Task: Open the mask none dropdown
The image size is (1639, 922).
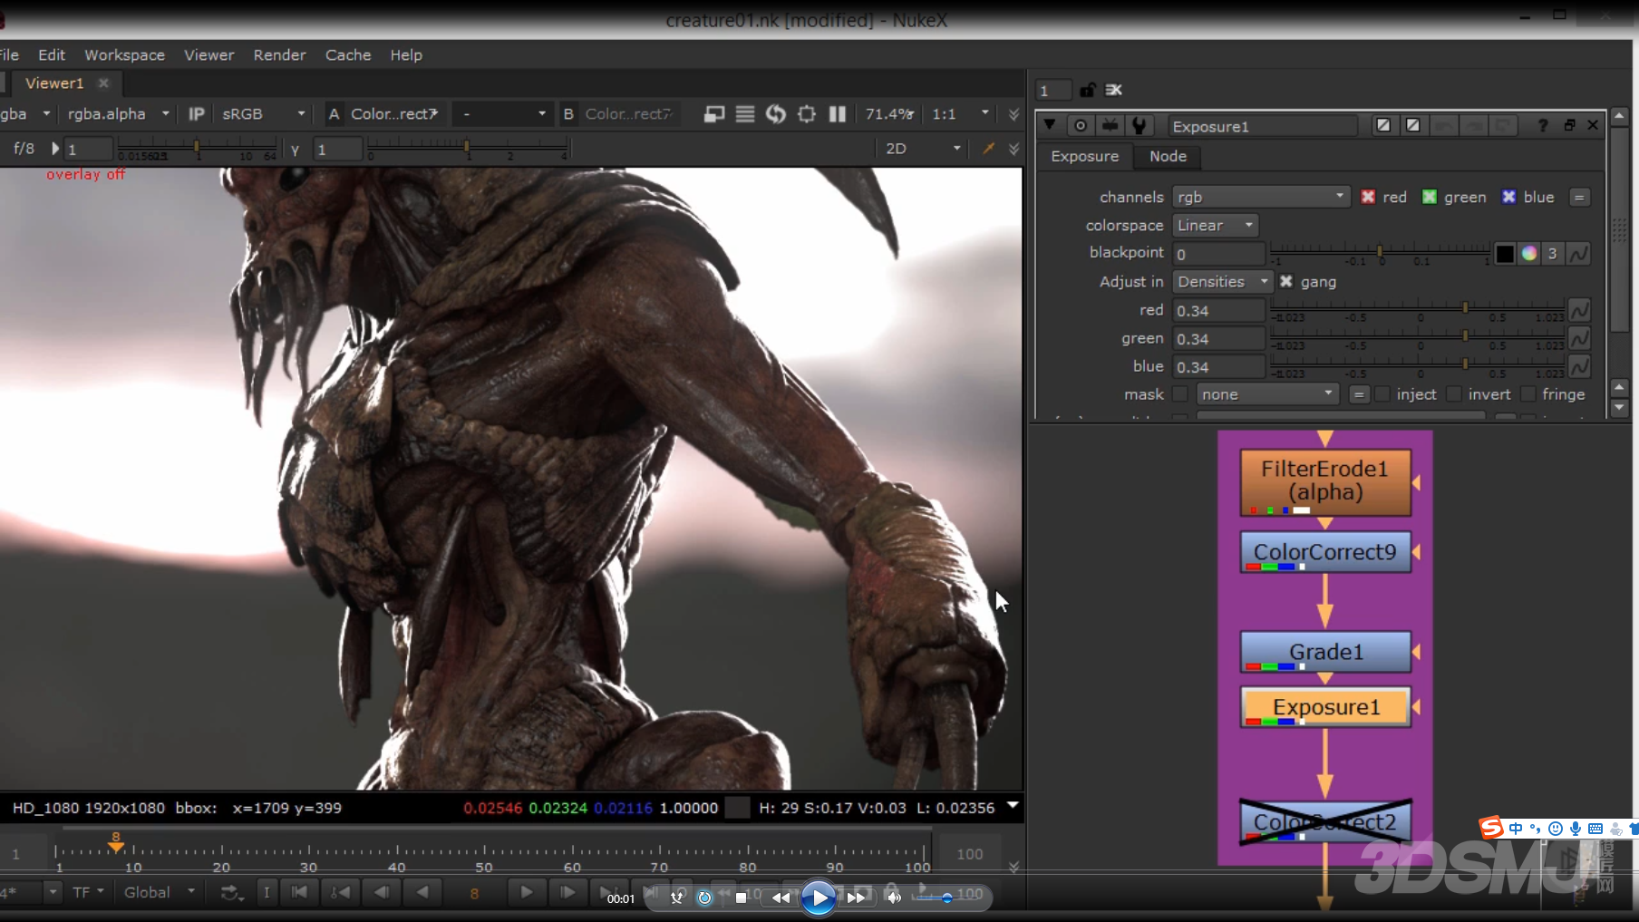Action: [1266, 393]
